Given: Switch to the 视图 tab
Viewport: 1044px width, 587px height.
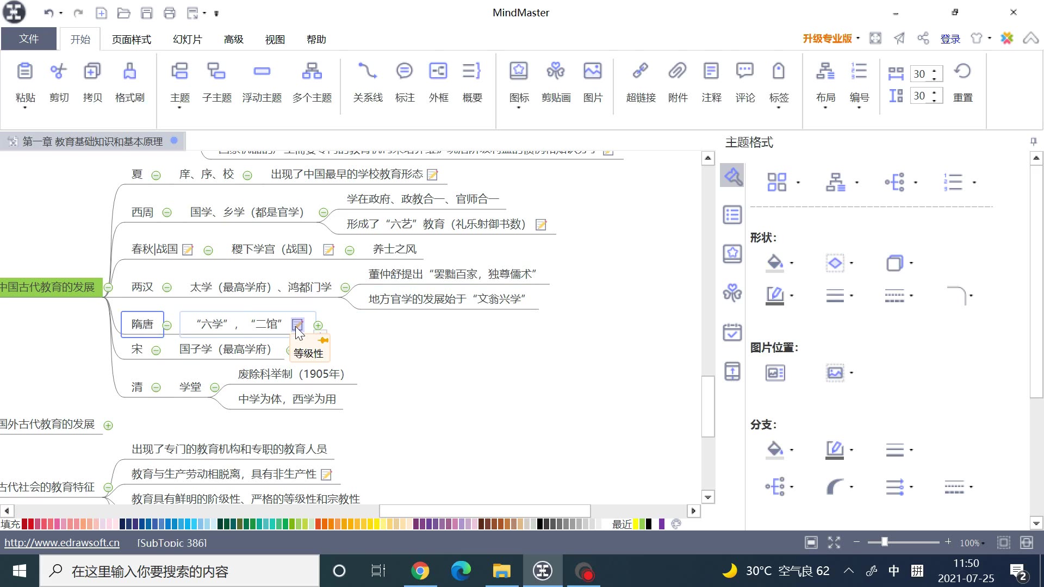Looking at the screenshot, I should [275, 40].
